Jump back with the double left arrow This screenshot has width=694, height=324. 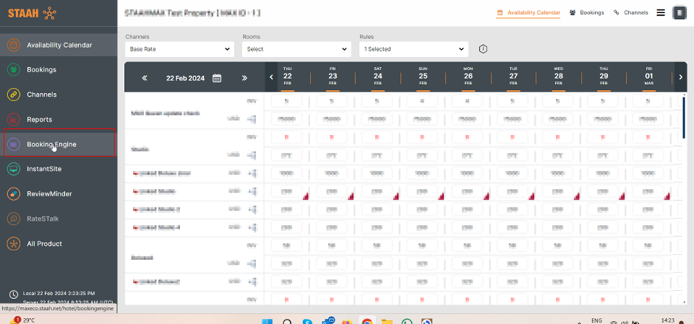tap(145, 78)
